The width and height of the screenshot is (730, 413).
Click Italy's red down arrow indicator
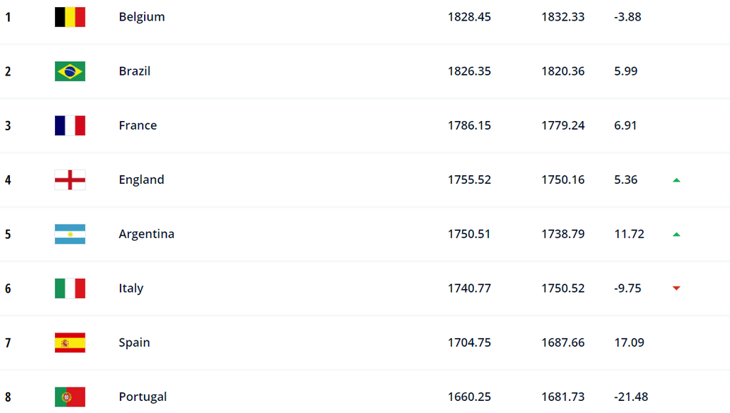tap(676, 288)
